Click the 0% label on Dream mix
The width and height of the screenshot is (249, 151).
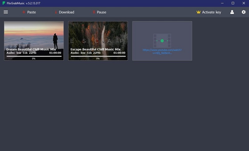[34, 59]
